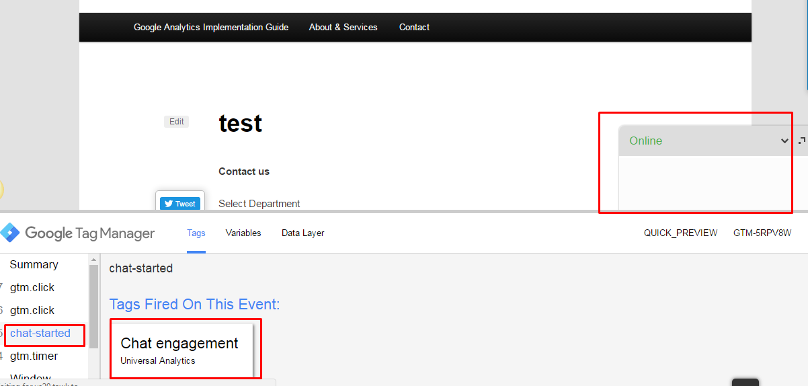This screenshot has width=808, height=386.
Task: Open the Chat engagement tag card
Action: (180, 350)
